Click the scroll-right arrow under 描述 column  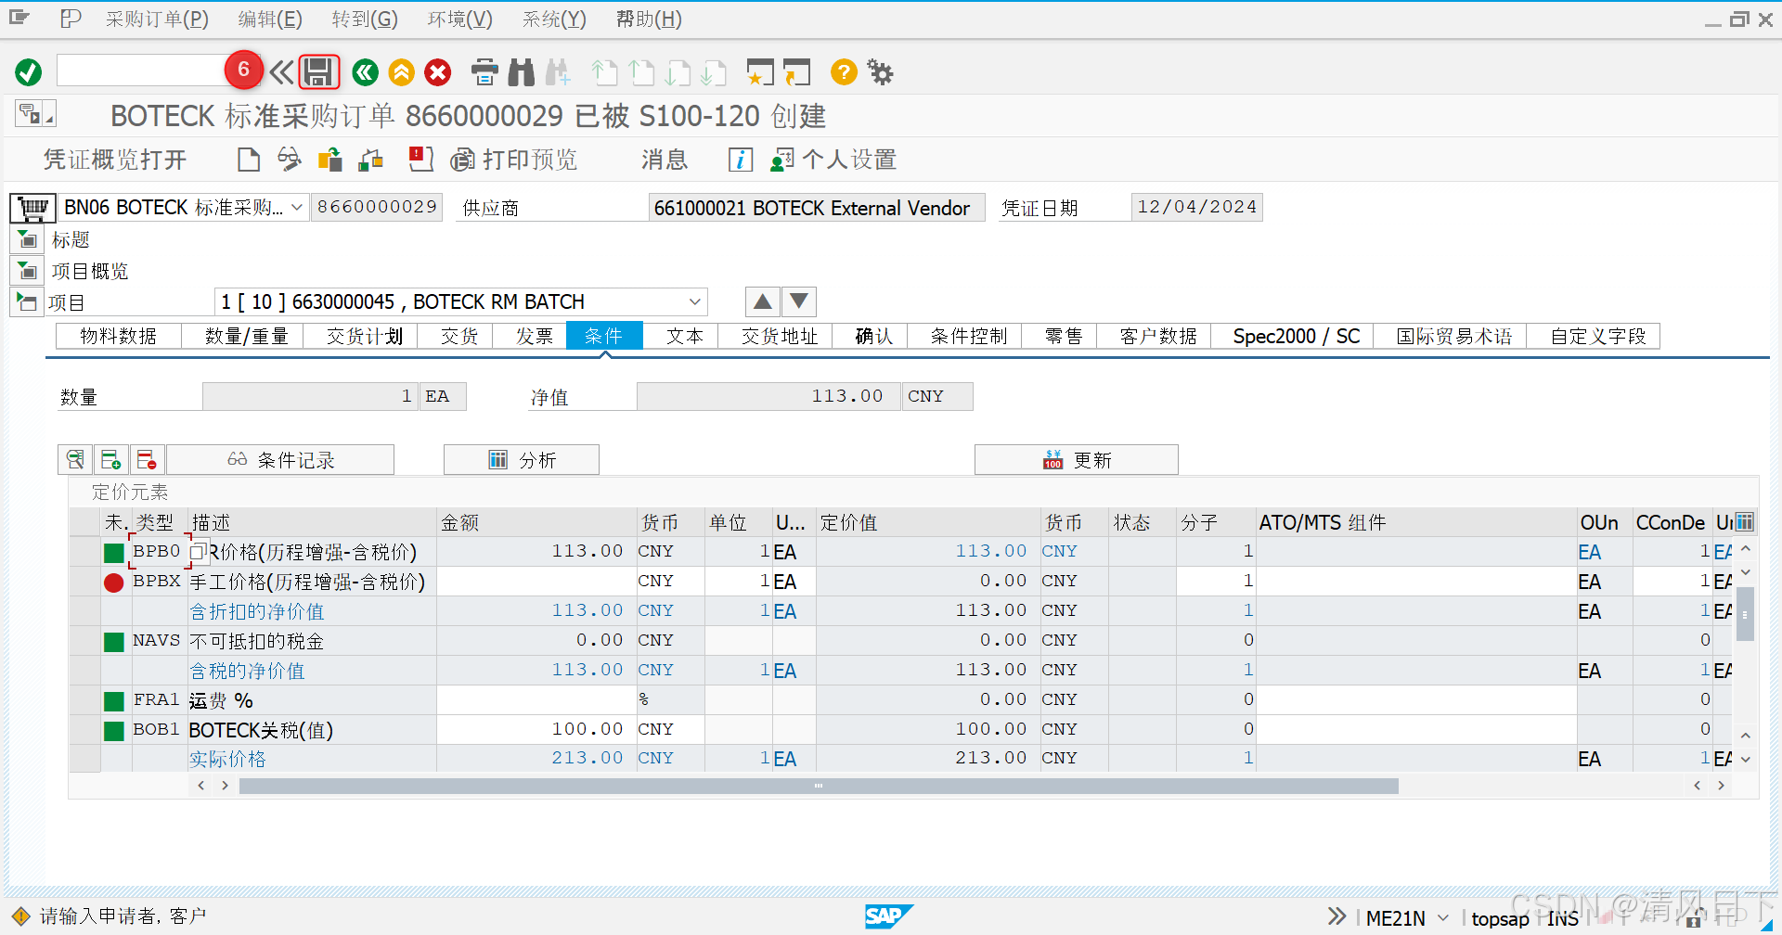point(225,786)
